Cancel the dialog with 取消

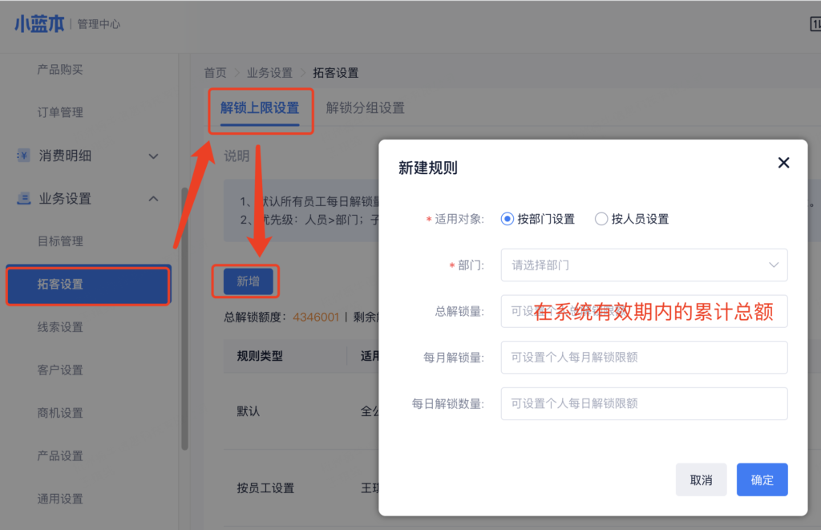[701, 479]
